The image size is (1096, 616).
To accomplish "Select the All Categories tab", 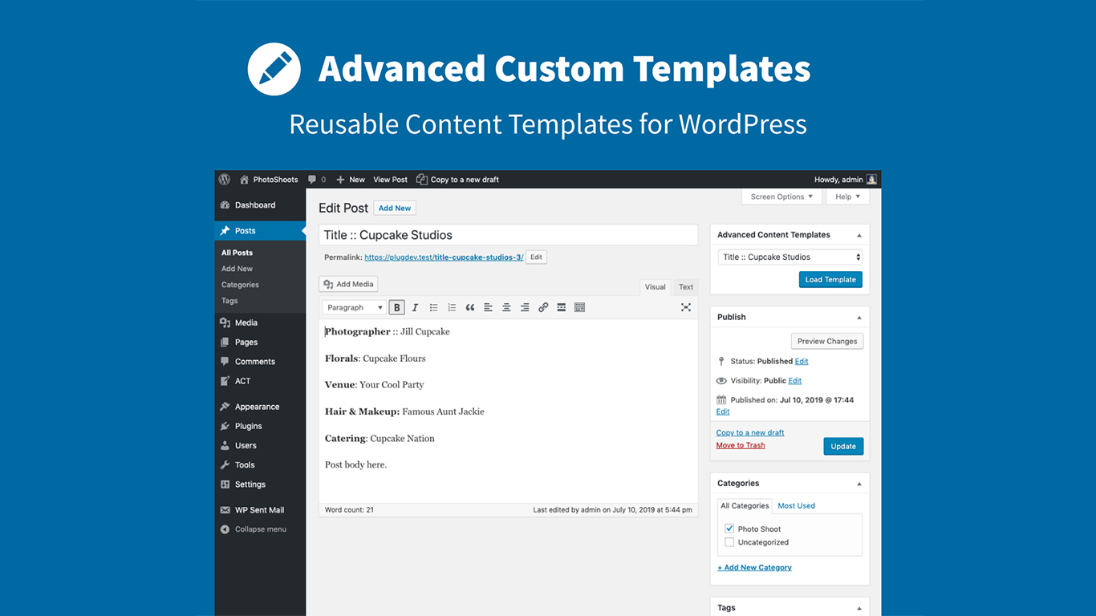I will pos(745,506).
